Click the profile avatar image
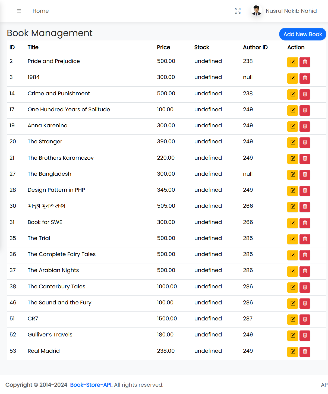 [x=256, y=11]
